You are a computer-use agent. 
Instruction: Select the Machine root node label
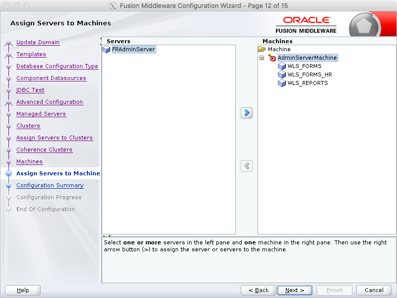[x=279, y=49]
